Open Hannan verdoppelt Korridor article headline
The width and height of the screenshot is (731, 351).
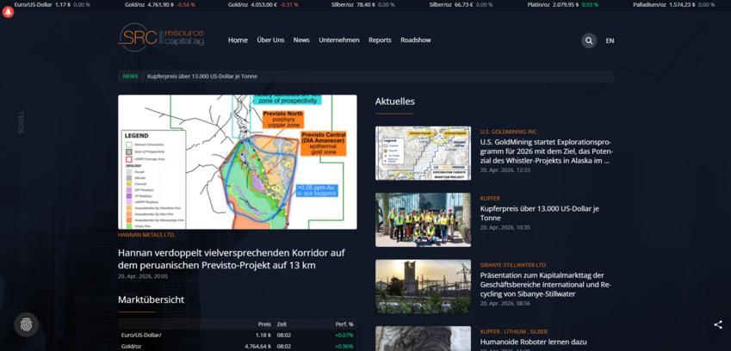point(231,259)
